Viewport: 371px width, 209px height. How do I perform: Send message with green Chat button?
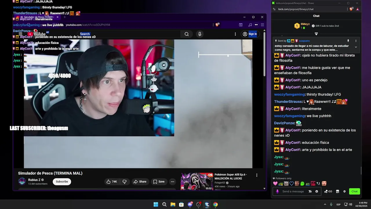[x=354, y=191]
